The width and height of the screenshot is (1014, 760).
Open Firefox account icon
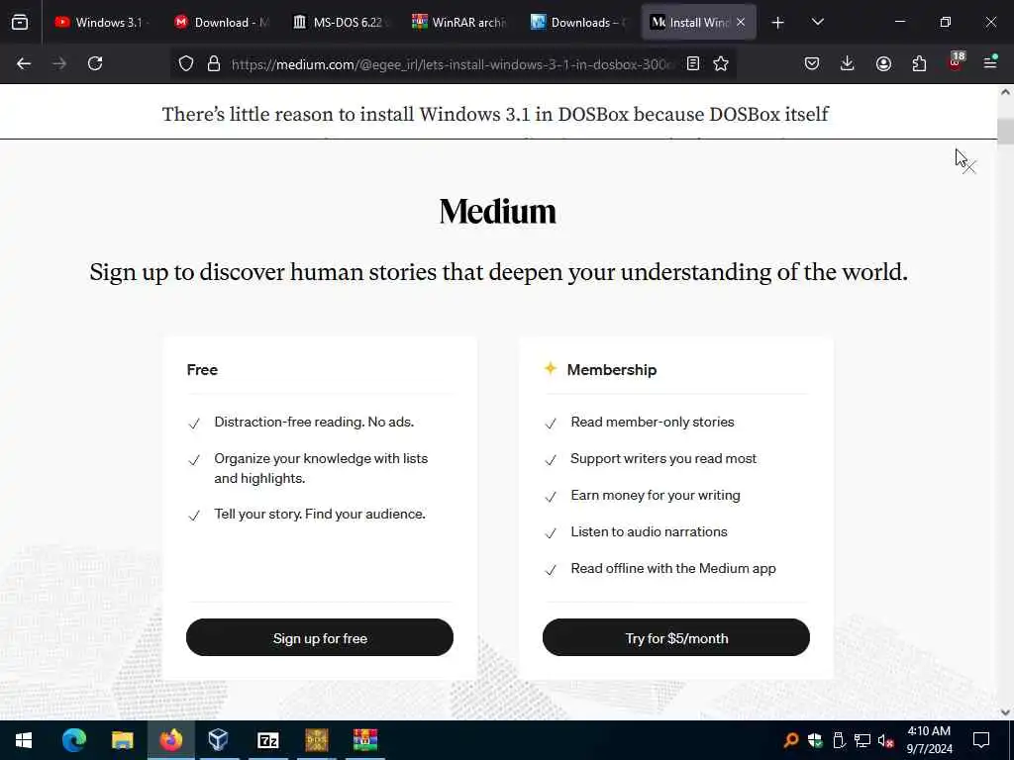click(883, 63)
